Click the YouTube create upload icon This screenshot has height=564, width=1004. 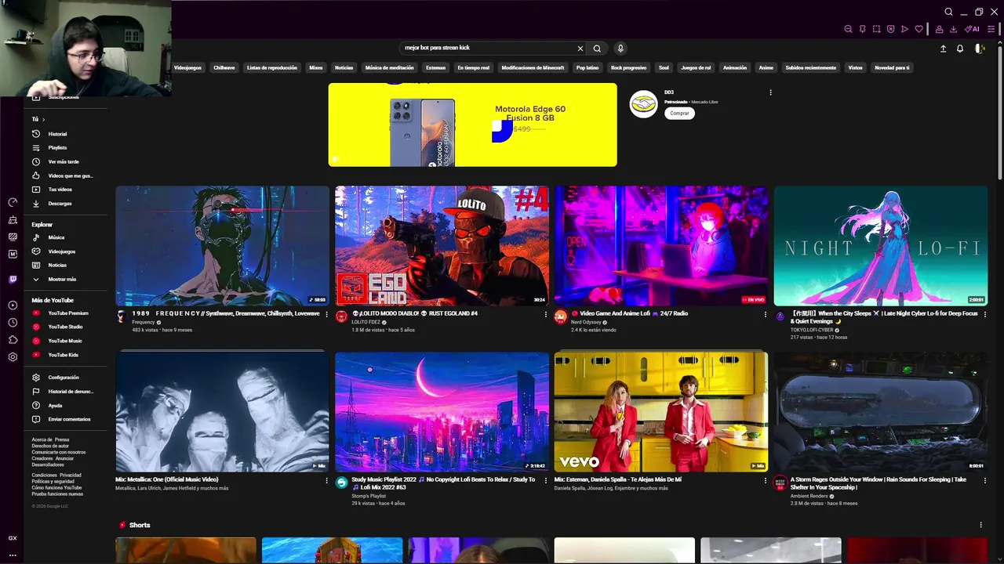(x=943, y=49)
